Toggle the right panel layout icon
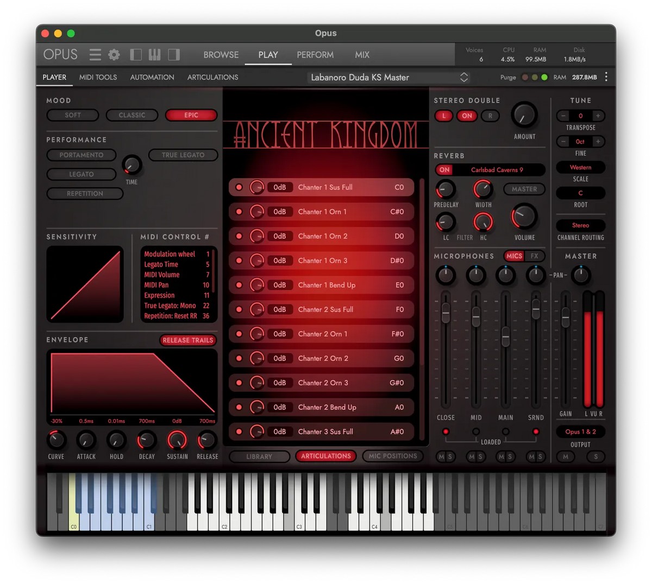The image size is (652, 584). click(x=174, y=55)
